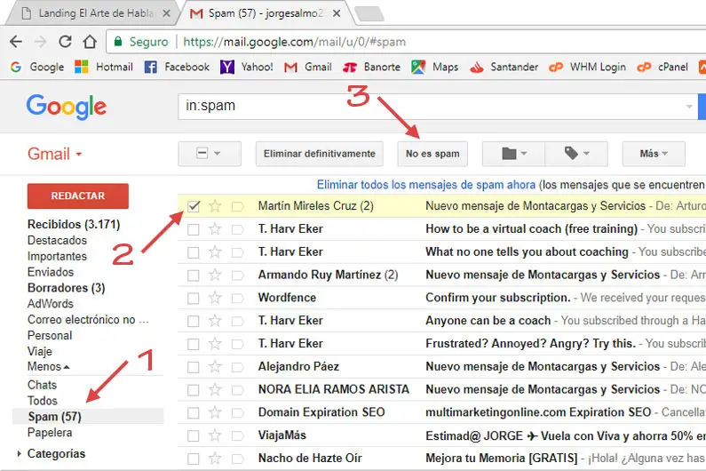Open Recibidos (3.171) folder
Viewport: 706px width, 471px height.
(x=74, y=225)
